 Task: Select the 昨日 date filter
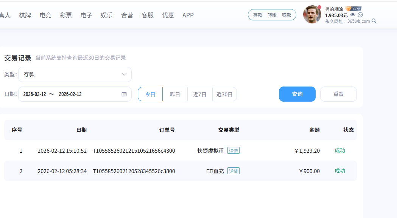[175, 94]
